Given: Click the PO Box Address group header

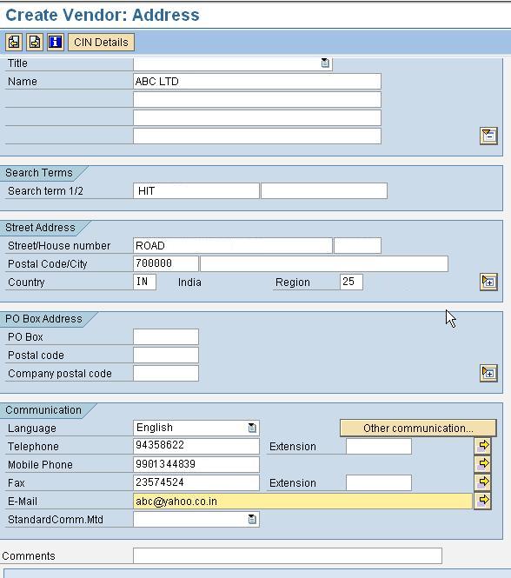Looking at the screenshot, I should [43, 318].
